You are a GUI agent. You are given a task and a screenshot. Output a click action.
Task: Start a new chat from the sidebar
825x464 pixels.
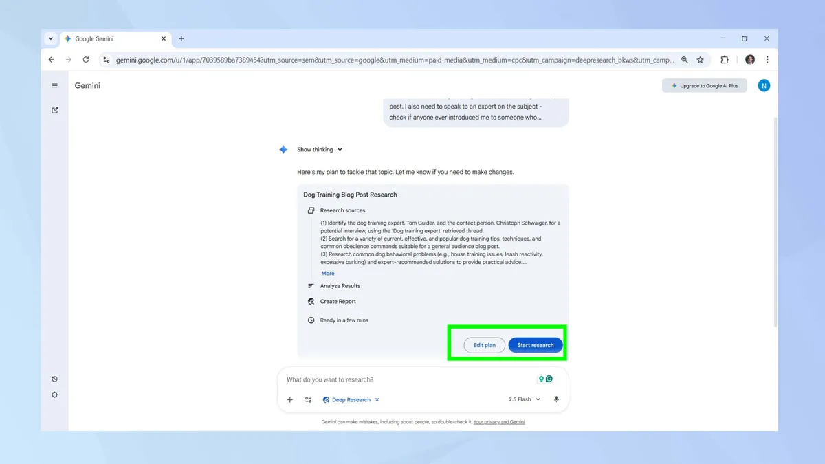pyautogui.click(x=54, y=109)
